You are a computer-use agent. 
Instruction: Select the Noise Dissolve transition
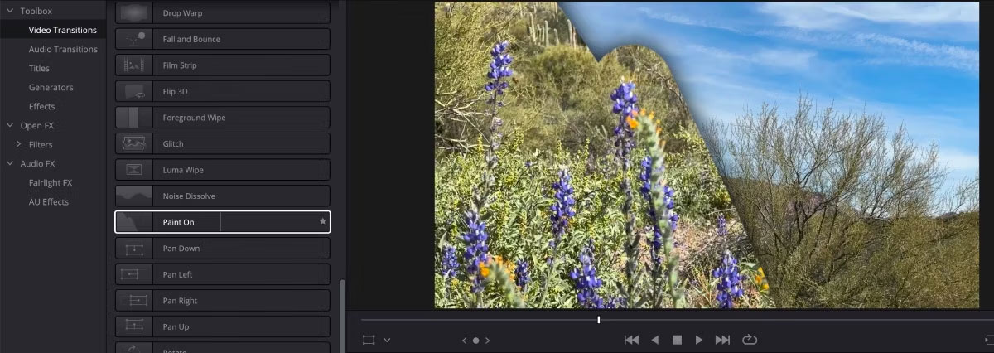point(222,196)
